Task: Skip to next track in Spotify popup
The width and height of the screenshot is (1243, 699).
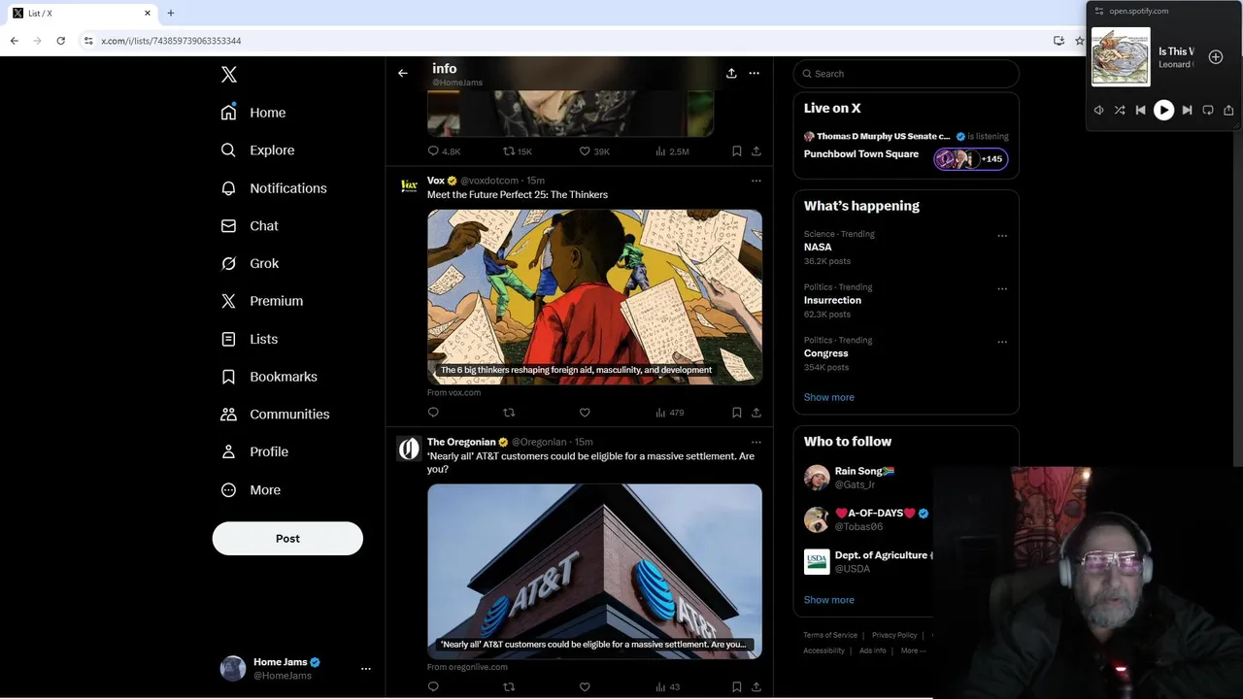Action: tap(1187, 111)
